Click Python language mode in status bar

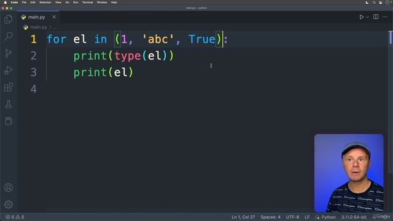329,217
